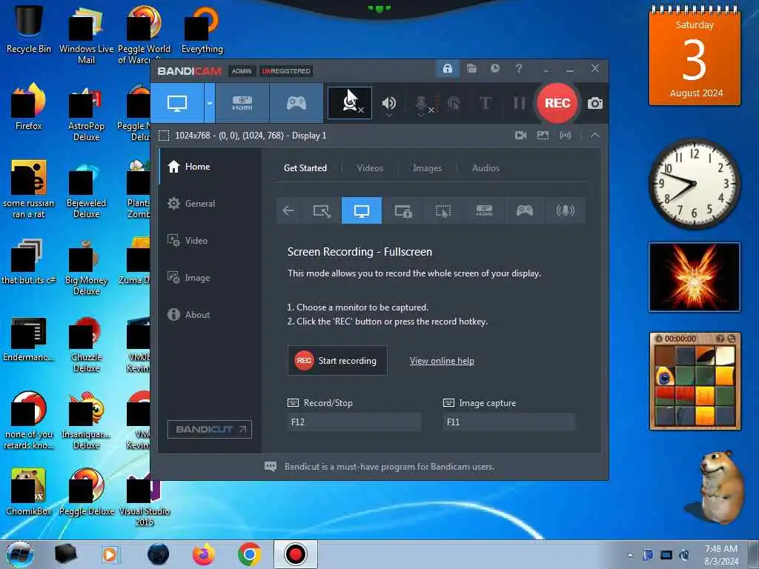Open the Video settings section
This screenshot has height=569, width=759.
[x=210, y=241]
